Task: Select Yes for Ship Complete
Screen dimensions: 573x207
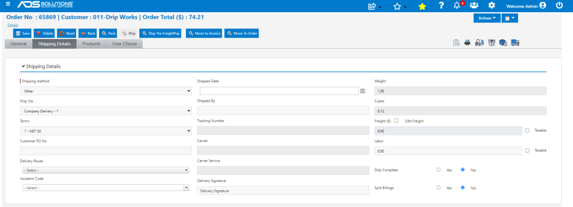Action: click(x=439, y=170)
